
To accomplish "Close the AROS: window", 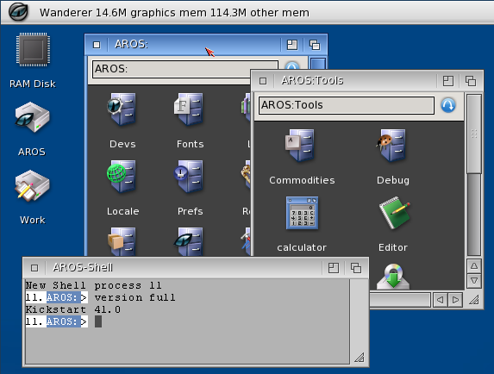I will pyautogui.click(x=97, y=45).
